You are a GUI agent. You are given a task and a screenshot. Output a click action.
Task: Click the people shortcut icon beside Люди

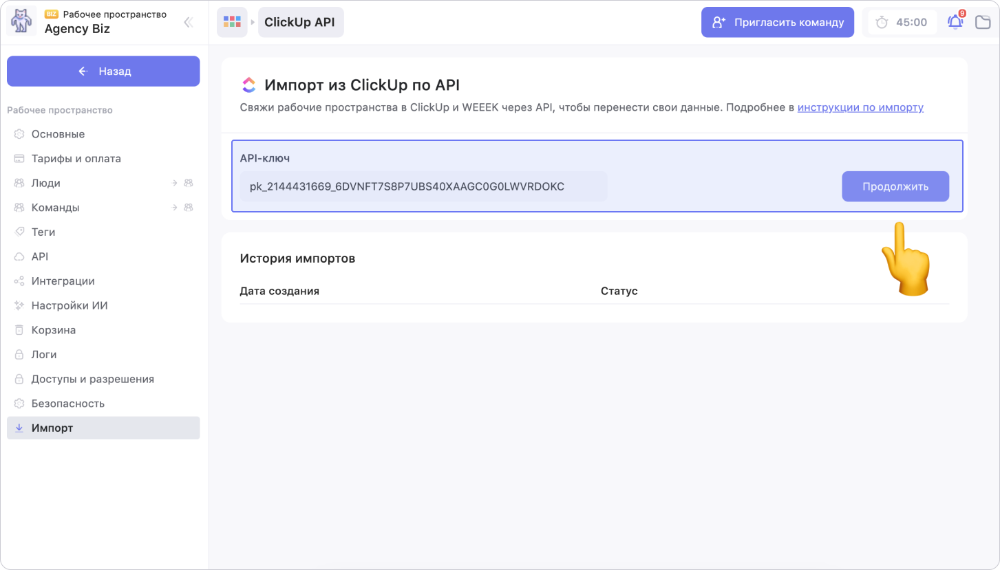(187, 183)
